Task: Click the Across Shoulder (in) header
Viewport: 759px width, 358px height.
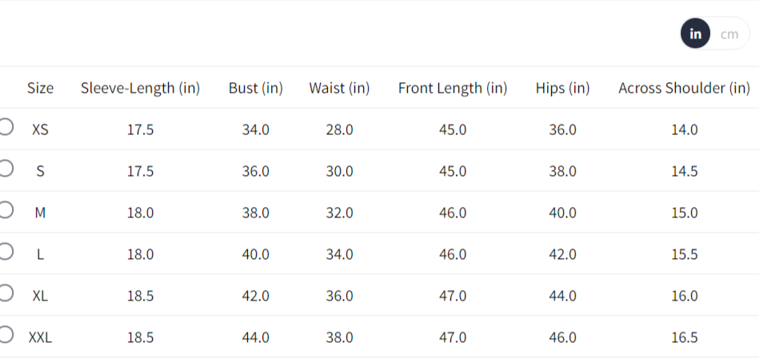Action: pyautogui.click(x=684, y=88)
